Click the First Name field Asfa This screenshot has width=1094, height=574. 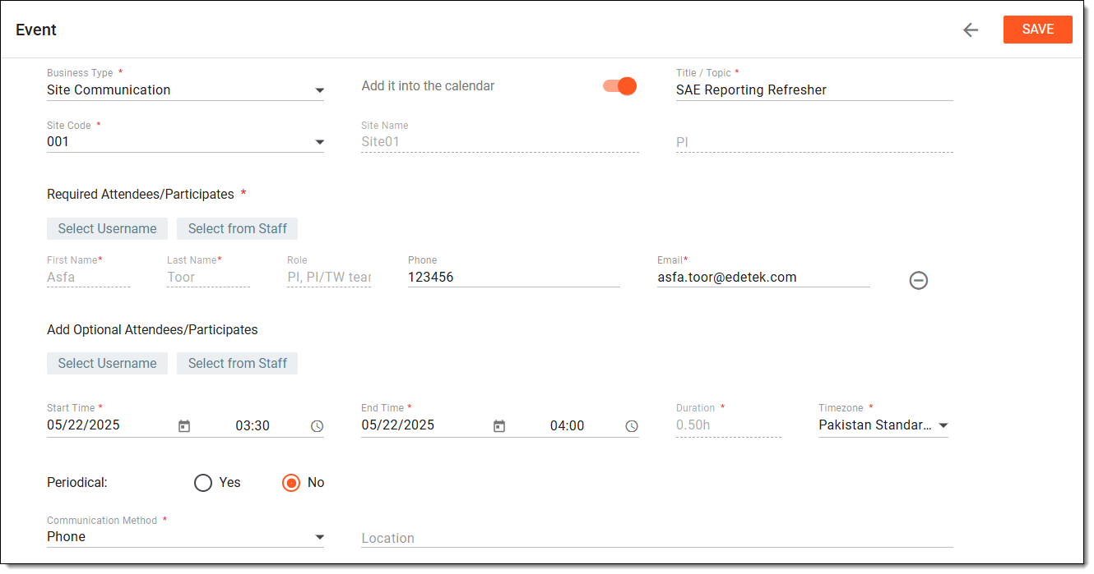click(88, 278)
